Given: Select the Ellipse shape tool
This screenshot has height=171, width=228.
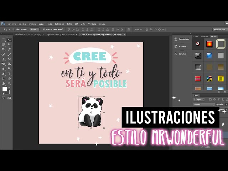Looking at the screenshot, I should (x=9, y=79).
